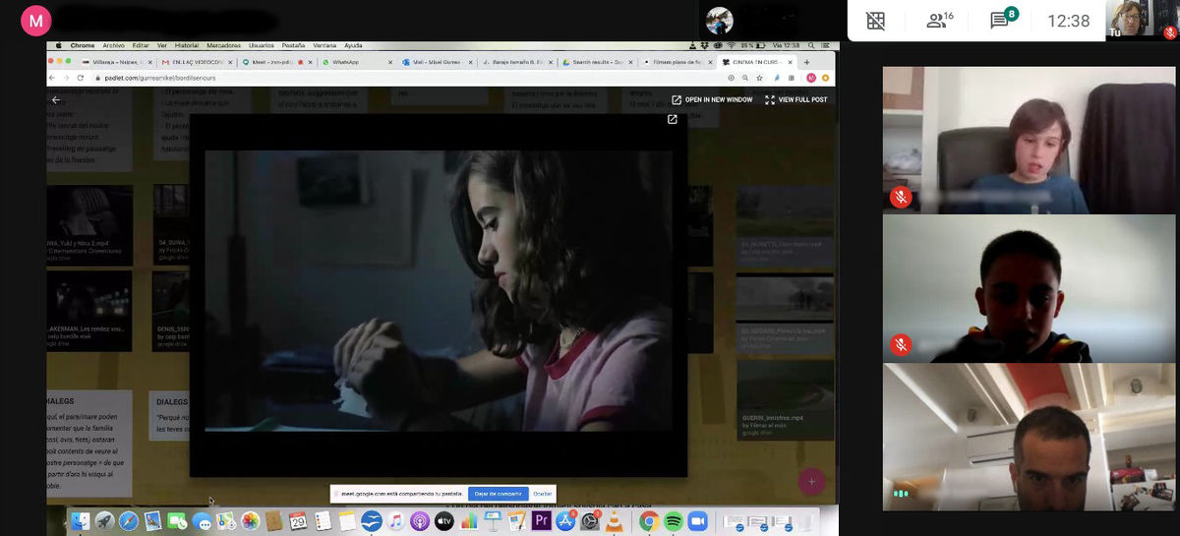Image resolution: width=1180 pixels, height=536 pixels.
Task: Open Finder from the Dock
Action: point(80,521)
